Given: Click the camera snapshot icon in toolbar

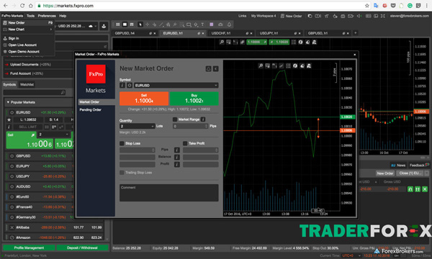Looking at the screenshot, I should pyautogui.click(x=220, y=24).
